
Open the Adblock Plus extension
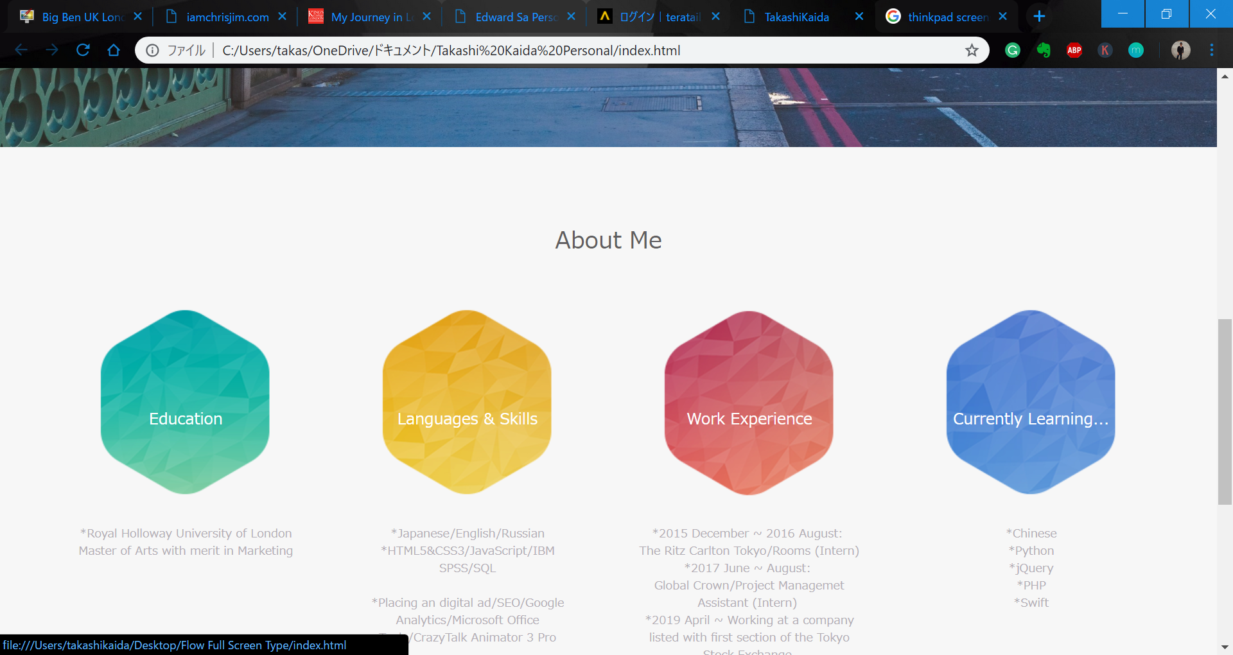coord(1074,50)
